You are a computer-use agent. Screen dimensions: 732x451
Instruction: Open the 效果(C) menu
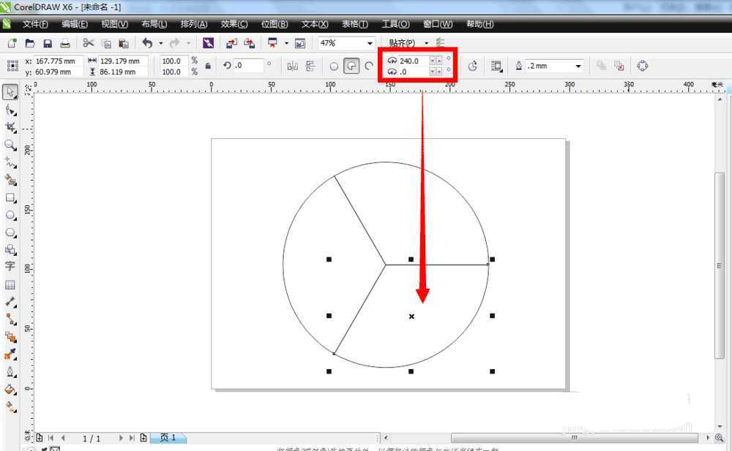234,24
